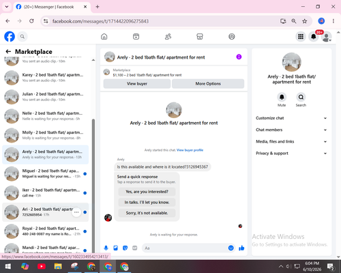Open site information icon in address bar
341x273 pixels.
[x=46, y=21]
